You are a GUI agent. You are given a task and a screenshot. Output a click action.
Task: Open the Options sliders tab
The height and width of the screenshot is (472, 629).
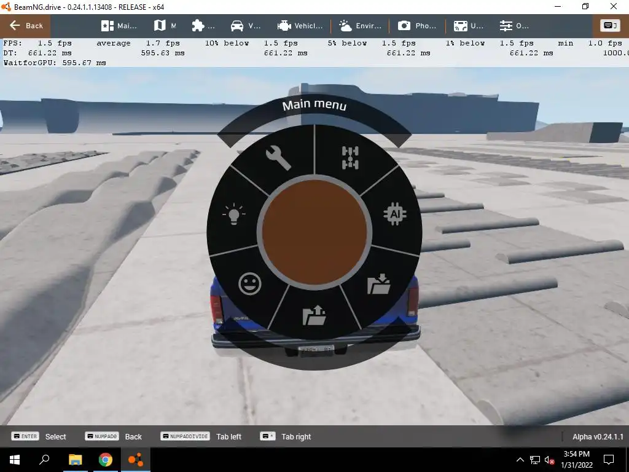(514, 26)
